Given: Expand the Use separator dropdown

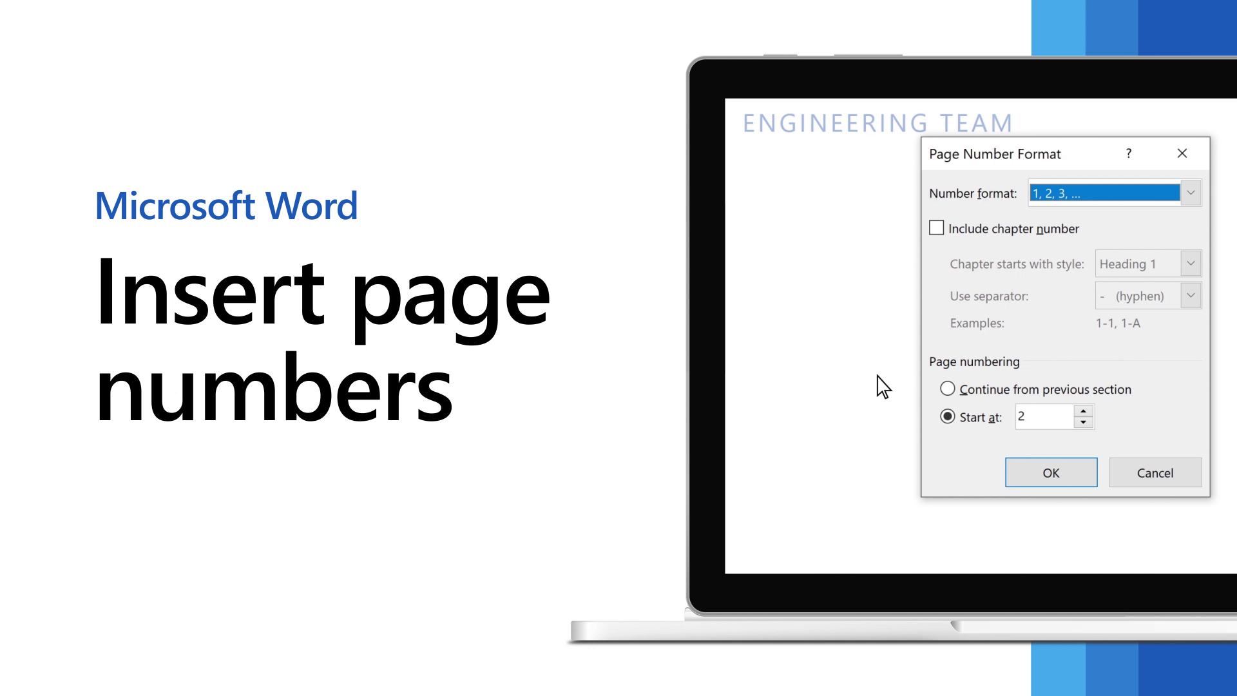Looking at the screenshot, I should [x=1191, y=296].
